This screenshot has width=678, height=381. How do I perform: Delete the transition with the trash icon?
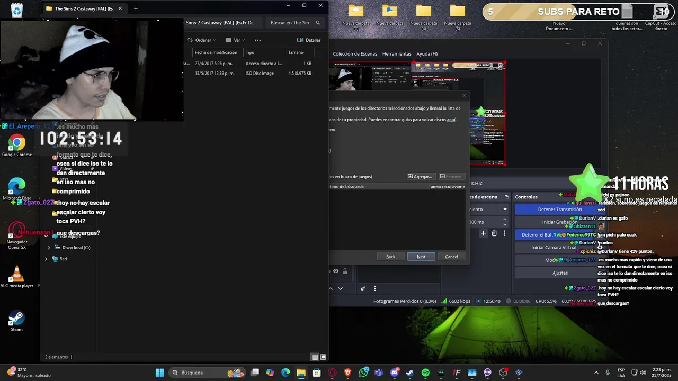click(x=494, y=233)
